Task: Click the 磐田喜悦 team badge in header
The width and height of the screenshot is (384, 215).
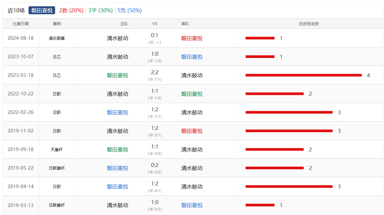Action: coord(42,10)
